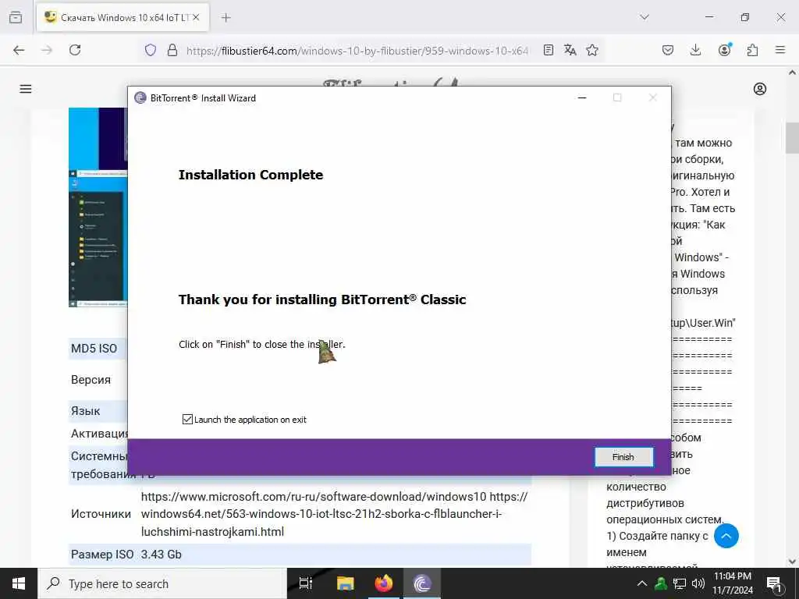Viewport: 799px width, 599px height.
Task: Translate this page with translate icon
Action: [x=570, y=50]
